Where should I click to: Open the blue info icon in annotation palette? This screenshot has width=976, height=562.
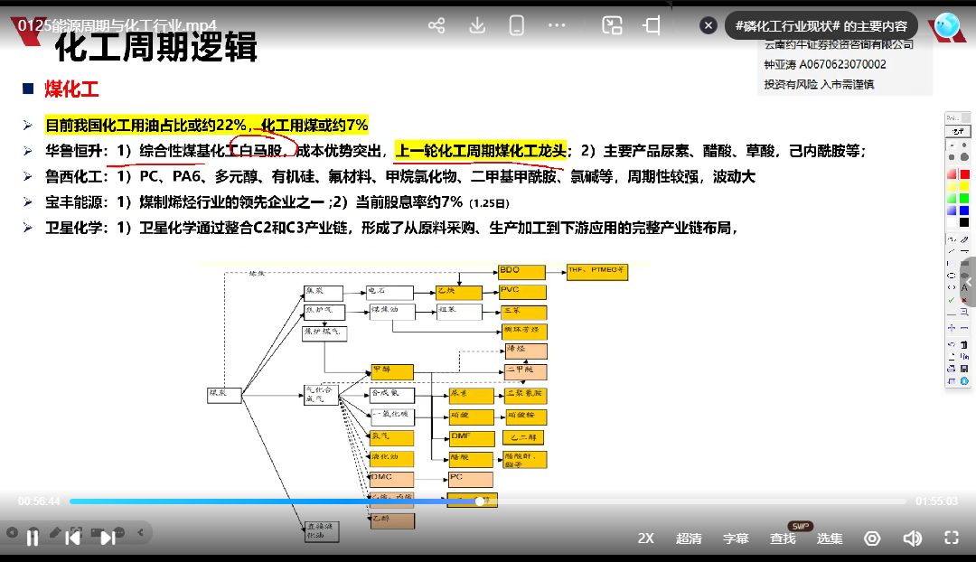[965, 381]
